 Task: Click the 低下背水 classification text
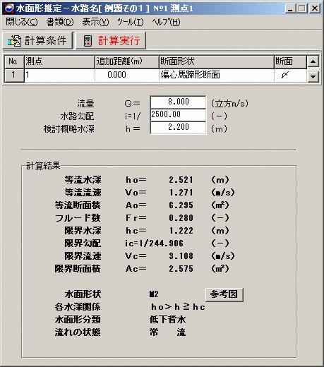pos(167,320)
